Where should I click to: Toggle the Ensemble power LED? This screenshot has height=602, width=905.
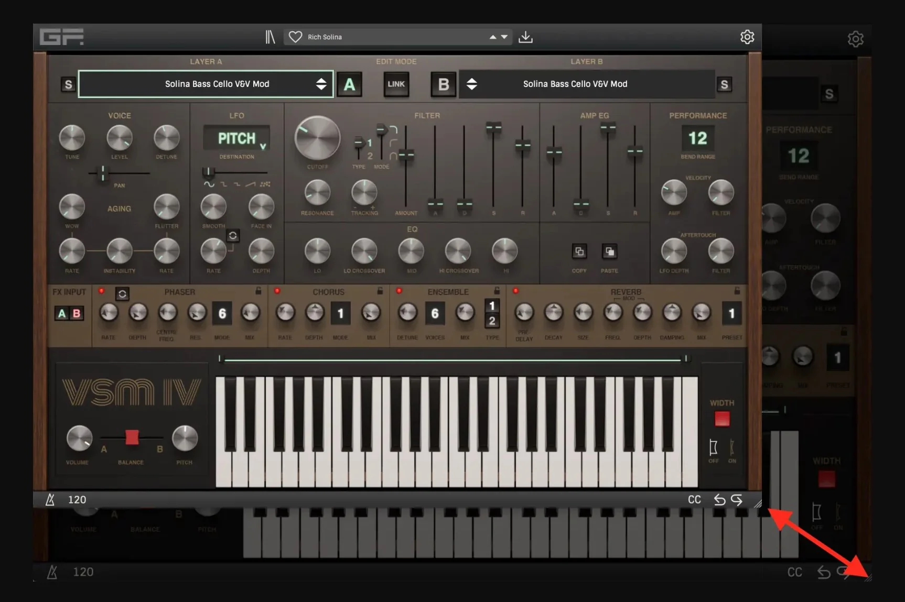(399, 291)
